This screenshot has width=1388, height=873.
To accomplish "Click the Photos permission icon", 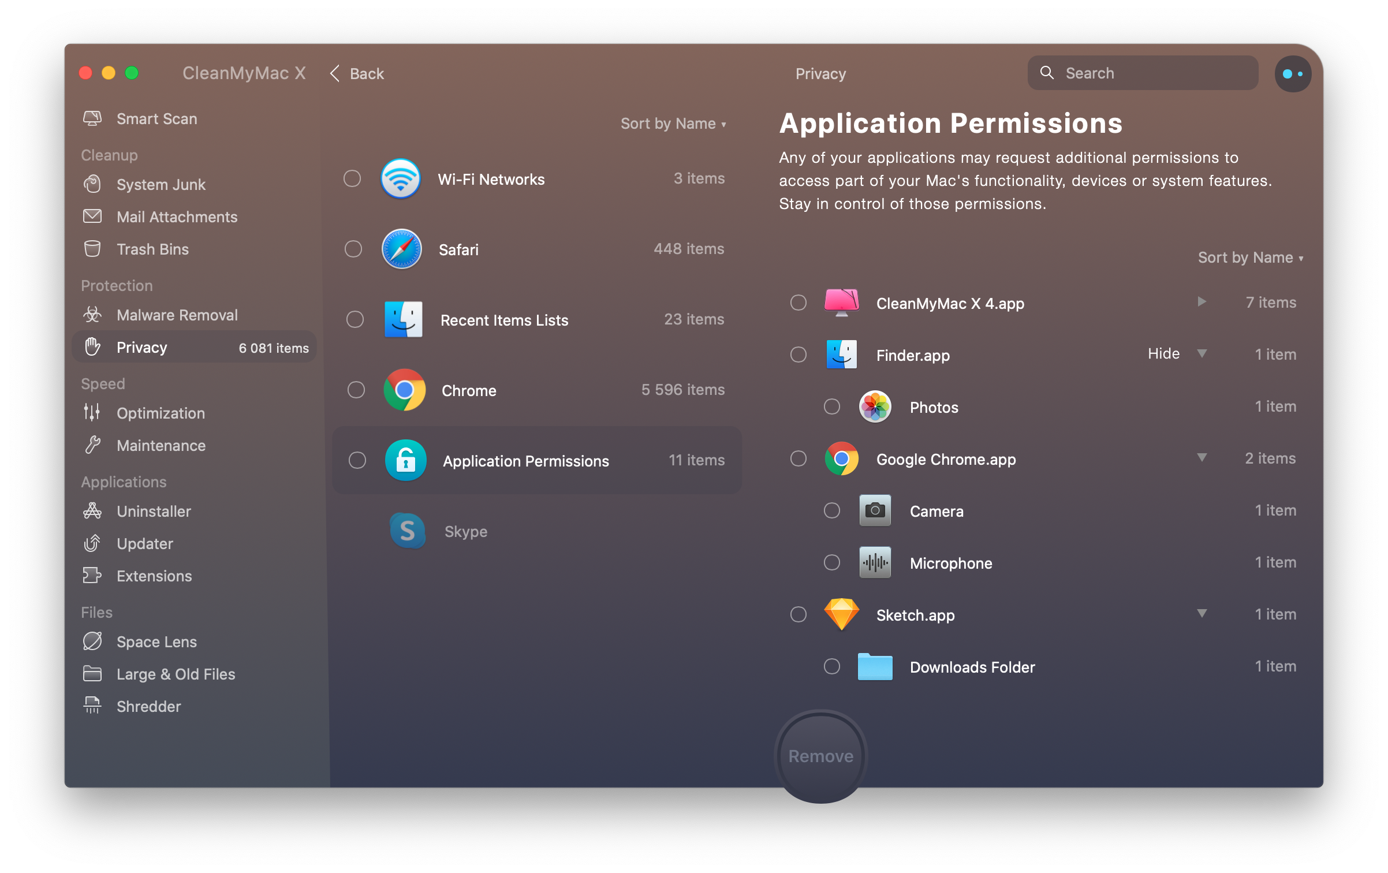I will (875, 407).
